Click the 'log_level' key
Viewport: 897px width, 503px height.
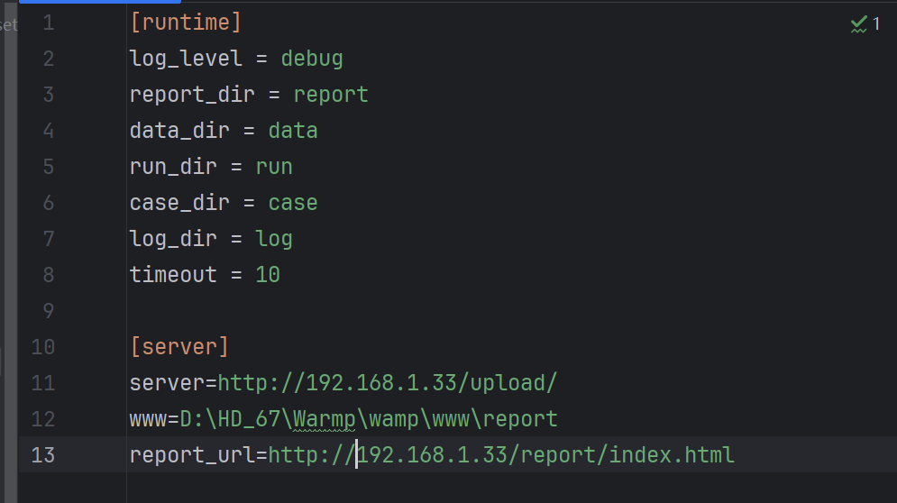coord(186,59)
